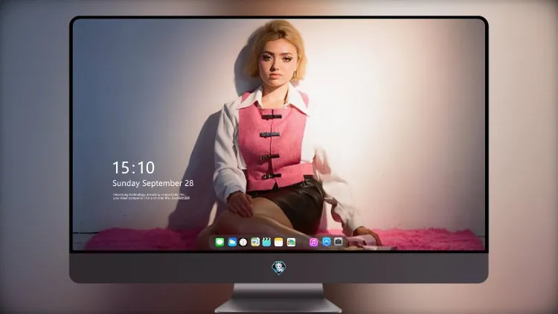The width and height of the screenshot is (558, 314).
Task: Open the green Messages dock icon
Action: (x=219, y=243)
